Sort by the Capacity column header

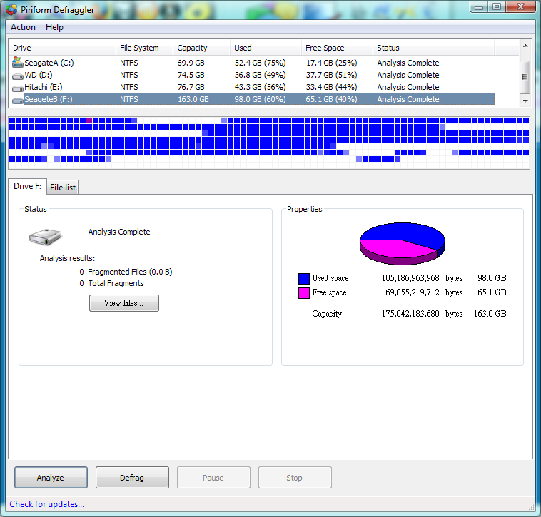201,48
